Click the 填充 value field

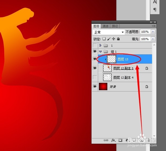pos(145,39)
